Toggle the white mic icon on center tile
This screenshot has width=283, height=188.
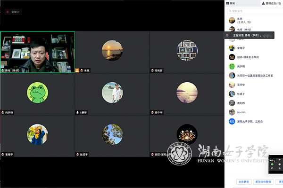coord(77,112)
